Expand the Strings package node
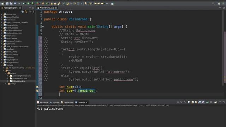 pos(6,84)
